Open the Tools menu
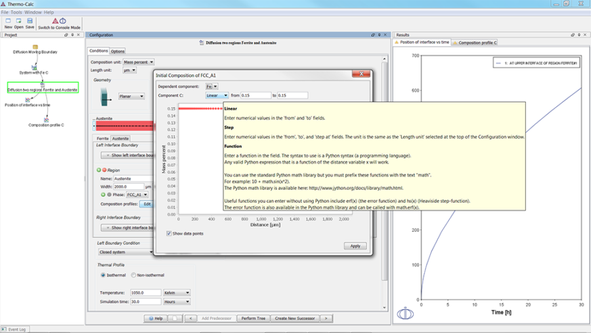 [x=16, y=12]
